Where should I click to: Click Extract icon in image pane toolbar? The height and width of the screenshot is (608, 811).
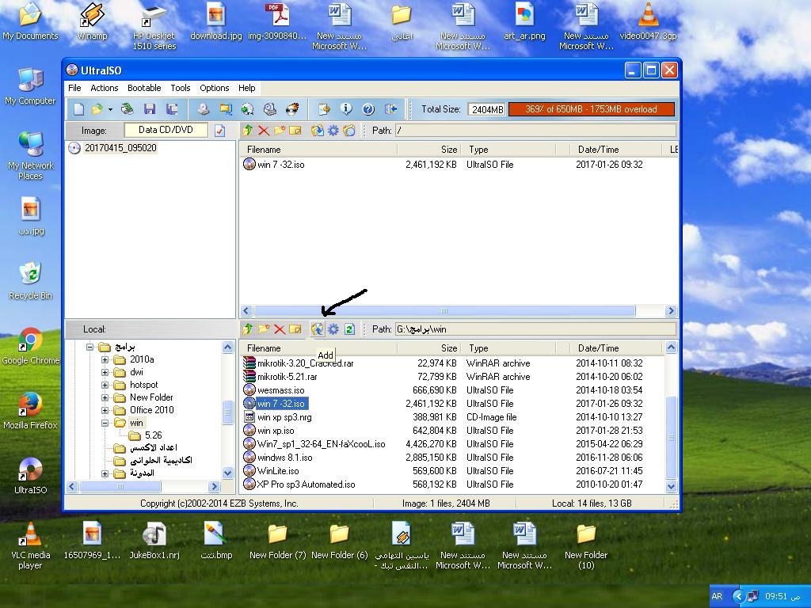click(317, 131)
